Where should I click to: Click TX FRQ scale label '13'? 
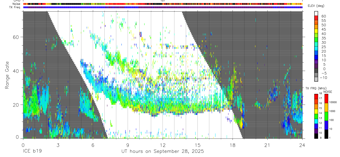[320, 118]
